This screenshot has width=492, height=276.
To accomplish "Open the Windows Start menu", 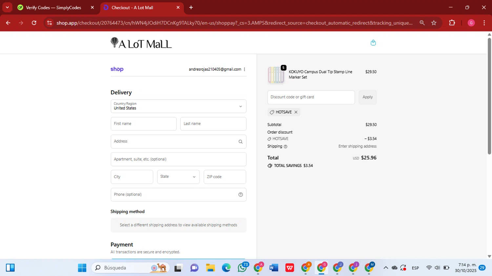I will tap(82, 268).
